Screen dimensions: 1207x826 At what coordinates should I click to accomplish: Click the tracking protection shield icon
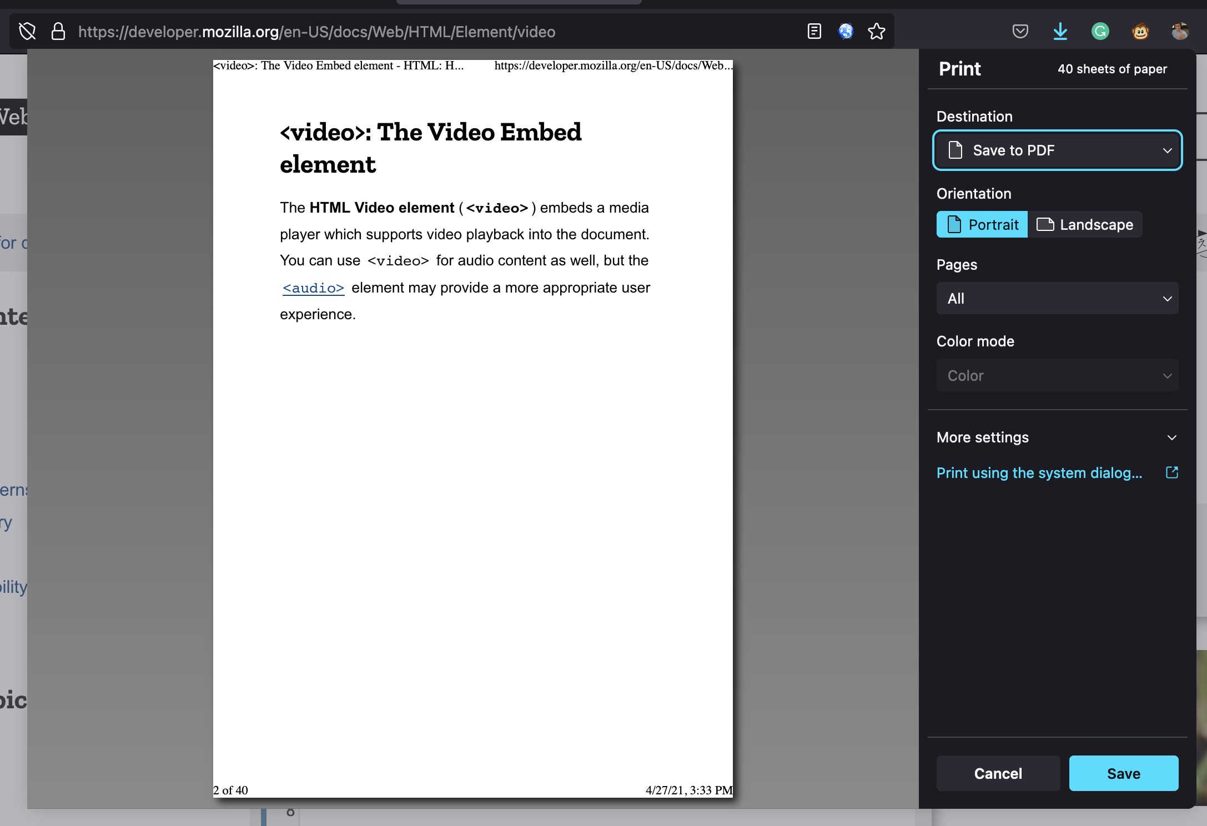click(x=27, y=31)
